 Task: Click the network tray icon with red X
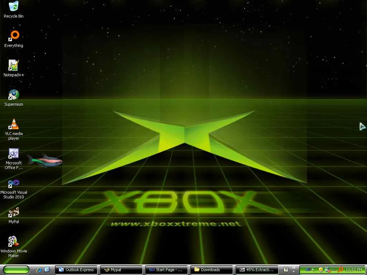pos(328,270)
